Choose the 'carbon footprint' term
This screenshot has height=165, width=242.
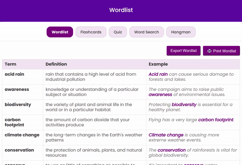[15, 122]
